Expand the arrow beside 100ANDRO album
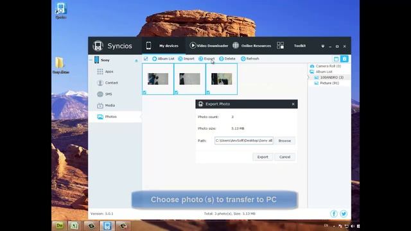 [x=308, y=77]
